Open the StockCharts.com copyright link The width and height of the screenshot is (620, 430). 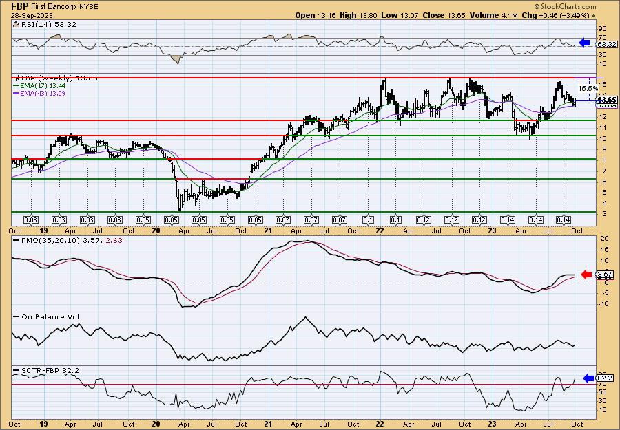(565, 6)
